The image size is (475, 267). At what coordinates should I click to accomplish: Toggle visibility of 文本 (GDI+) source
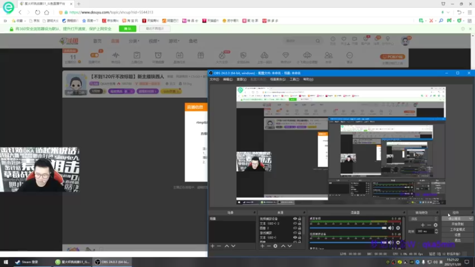click(x=294, y=238)
